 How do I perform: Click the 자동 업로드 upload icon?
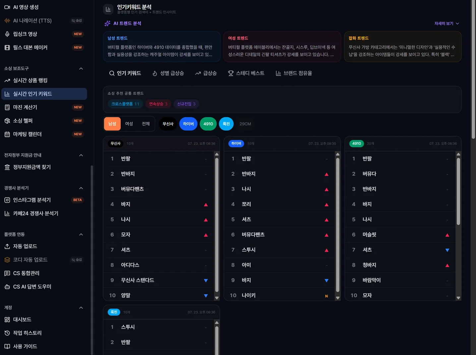pos(7,246)
